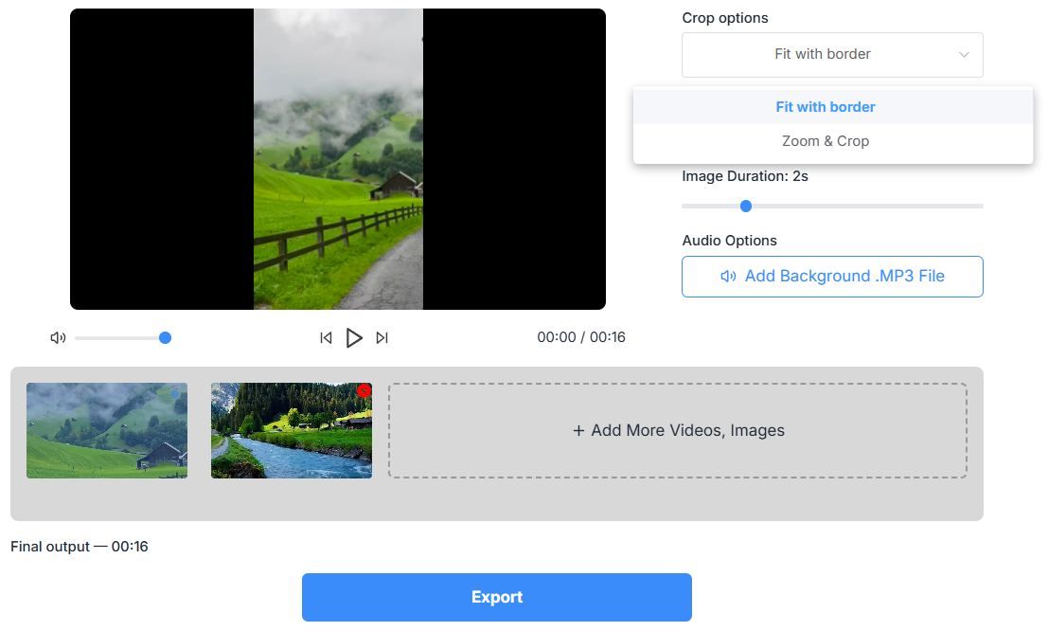Click the Crop options label
Image resolution: width=1048 pixels, height=631 pixels.
pos(724,18)
